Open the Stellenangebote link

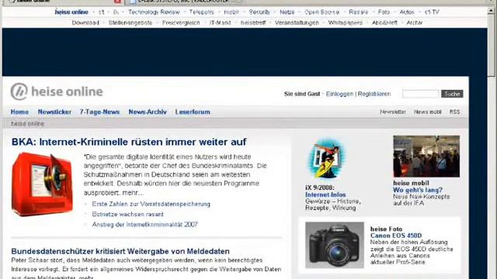click(130, 22)
